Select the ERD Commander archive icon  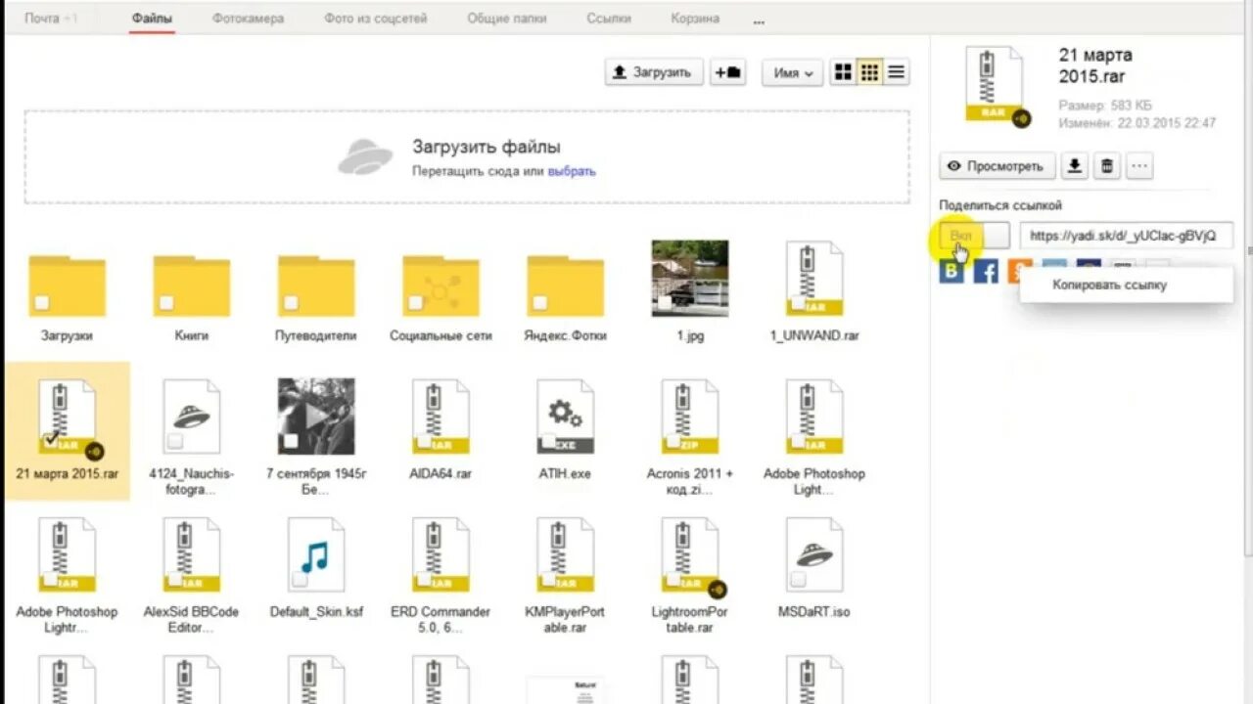coord(441,555)
